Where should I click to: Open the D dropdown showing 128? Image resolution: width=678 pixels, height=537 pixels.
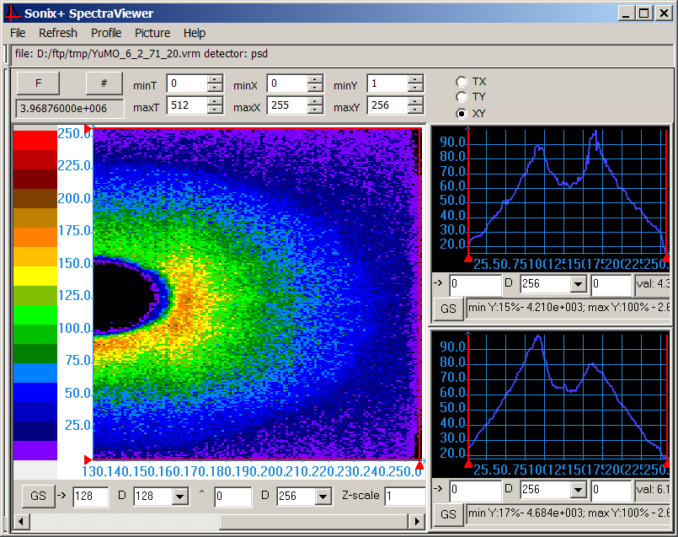[x=179, y=497]
